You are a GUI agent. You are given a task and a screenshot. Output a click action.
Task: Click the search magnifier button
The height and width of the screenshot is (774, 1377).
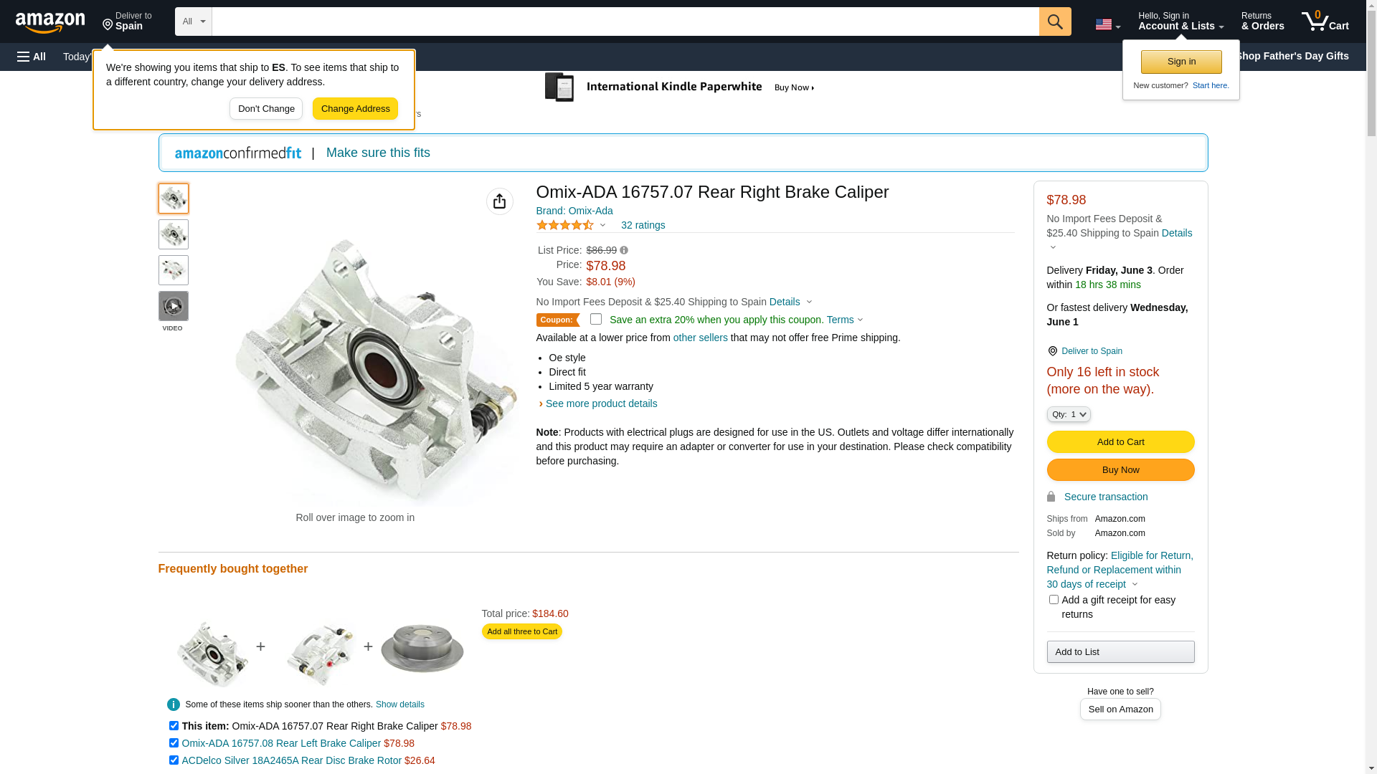1054,21
